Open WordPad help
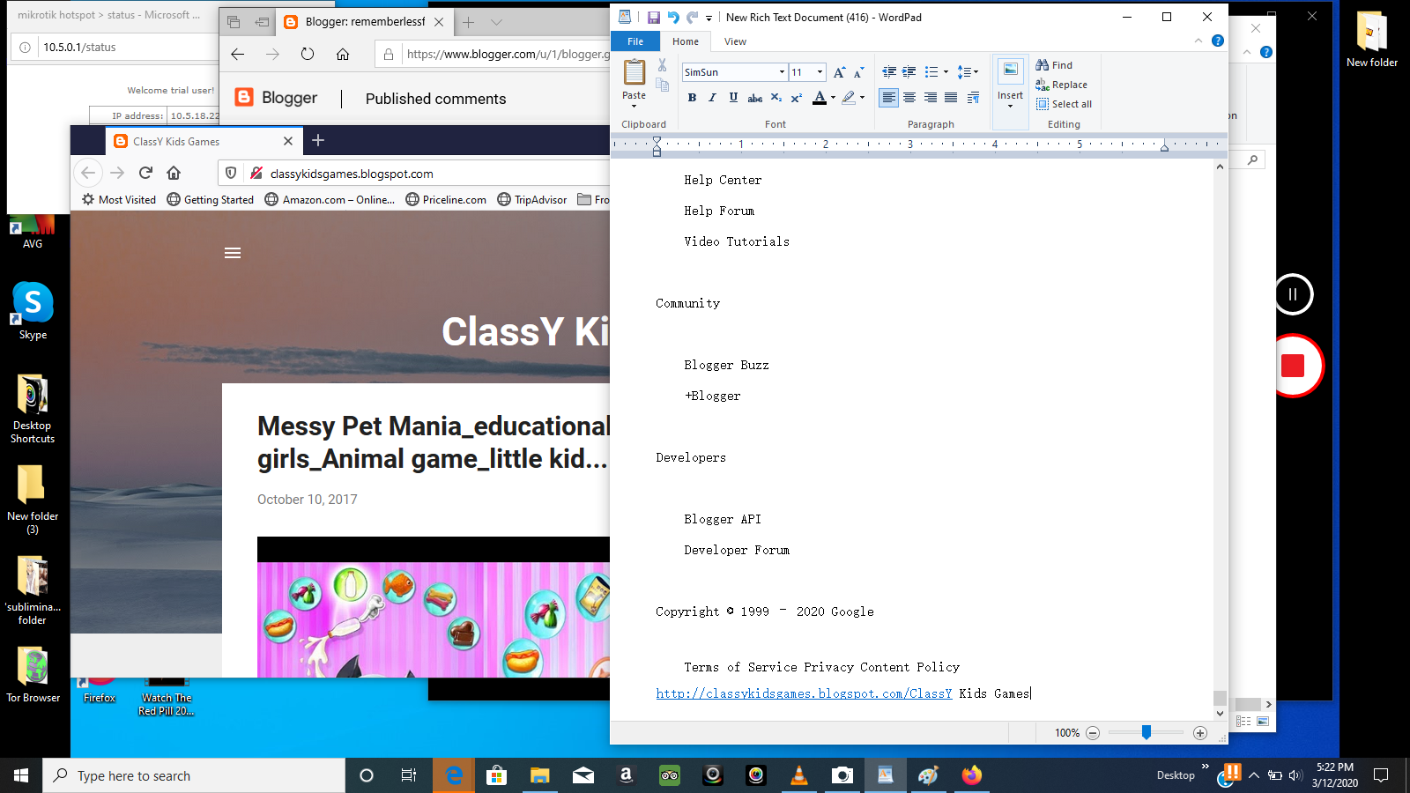The image size is (1410, 793). pyautogui.click(x=1218, y=41)
